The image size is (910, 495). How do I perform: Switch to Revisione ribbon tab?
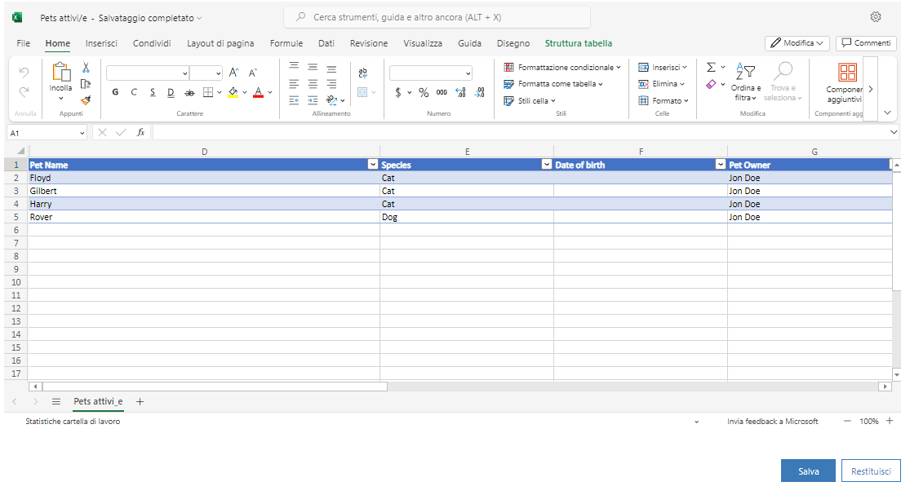[x=369, y=43]
